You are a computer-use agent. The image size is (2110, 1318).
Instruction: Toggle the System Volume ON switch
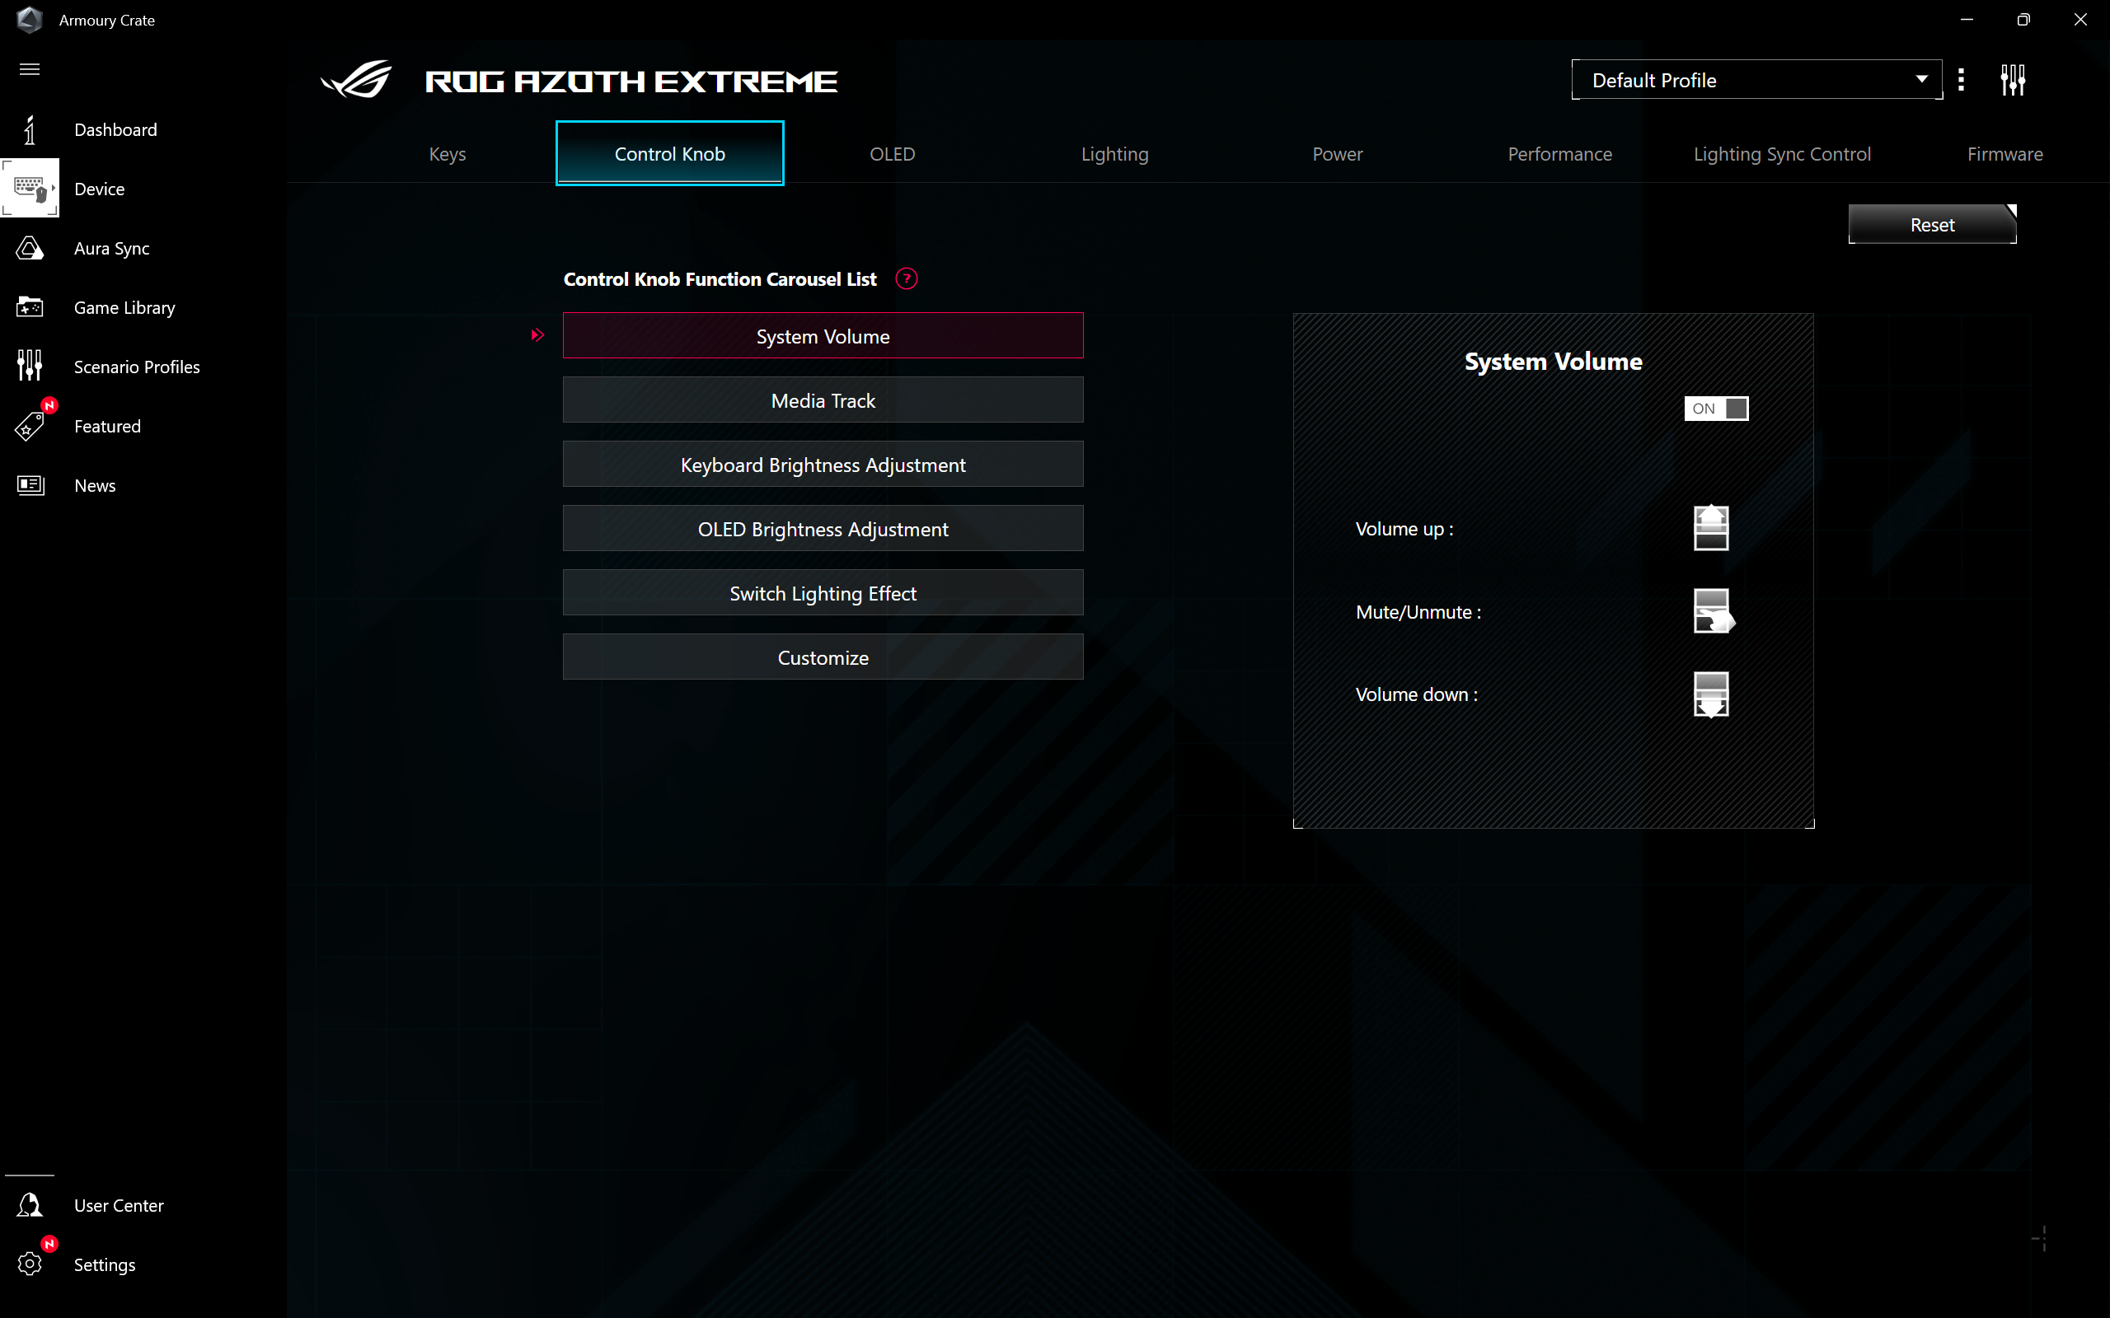1716,408
